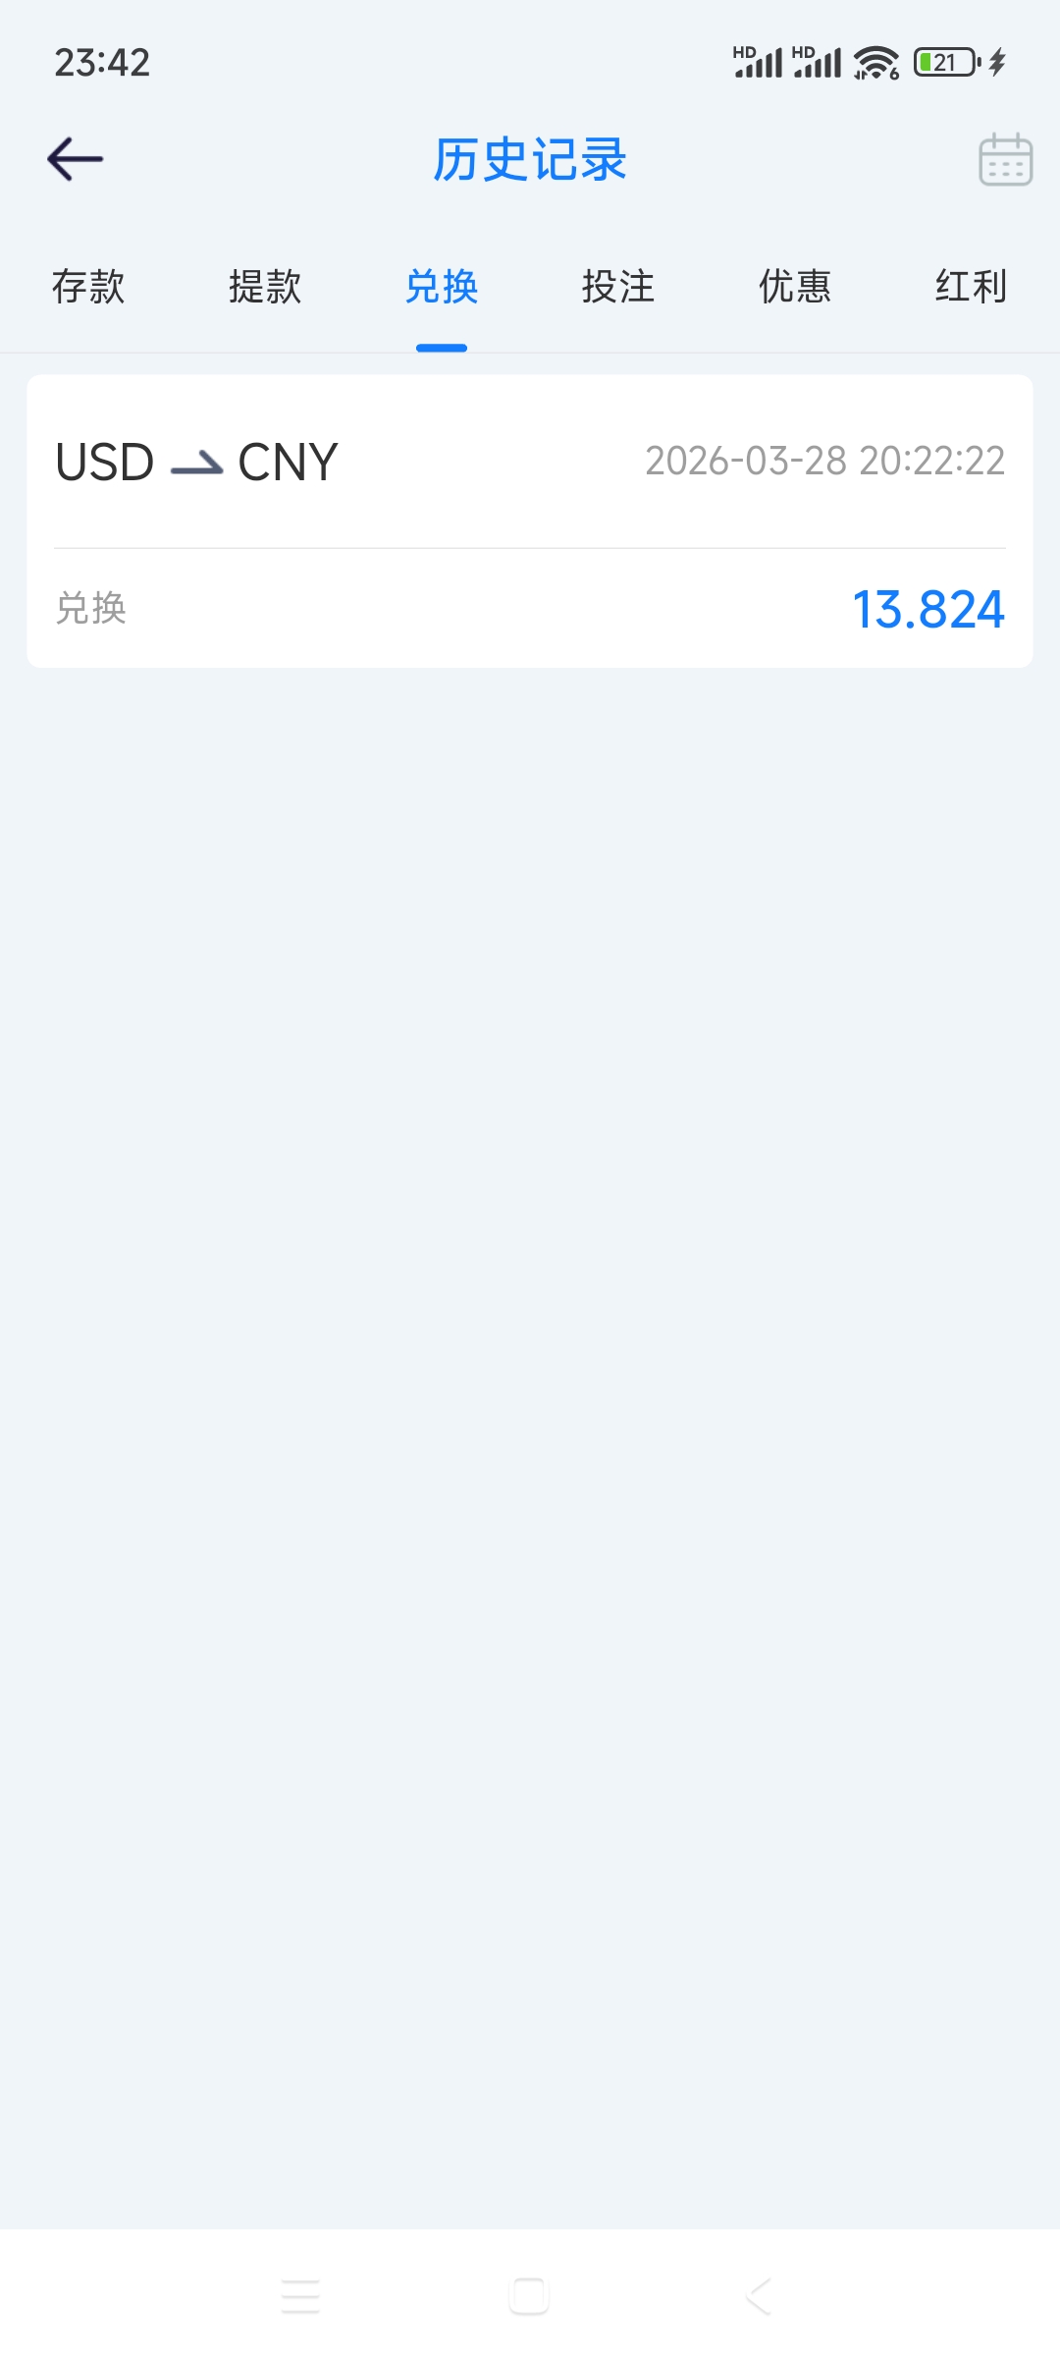Tap the Wi-Fi status icon
Screen dimensions: 1060x2357
(x=875, y=63)
